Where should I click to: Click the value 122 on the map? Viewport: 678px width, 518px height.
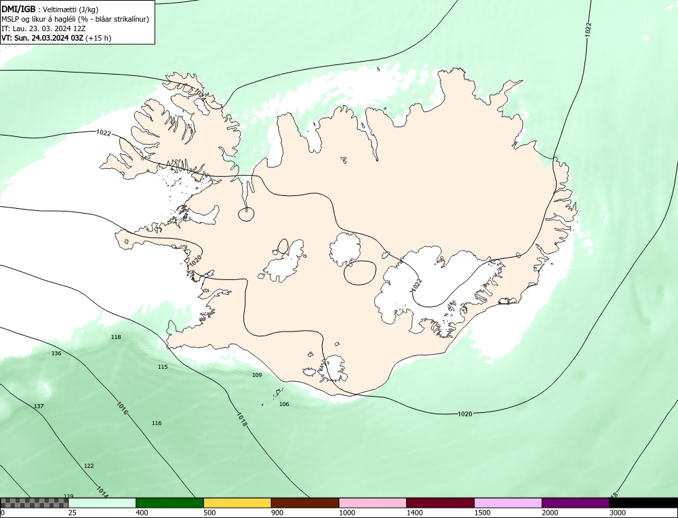89,466
